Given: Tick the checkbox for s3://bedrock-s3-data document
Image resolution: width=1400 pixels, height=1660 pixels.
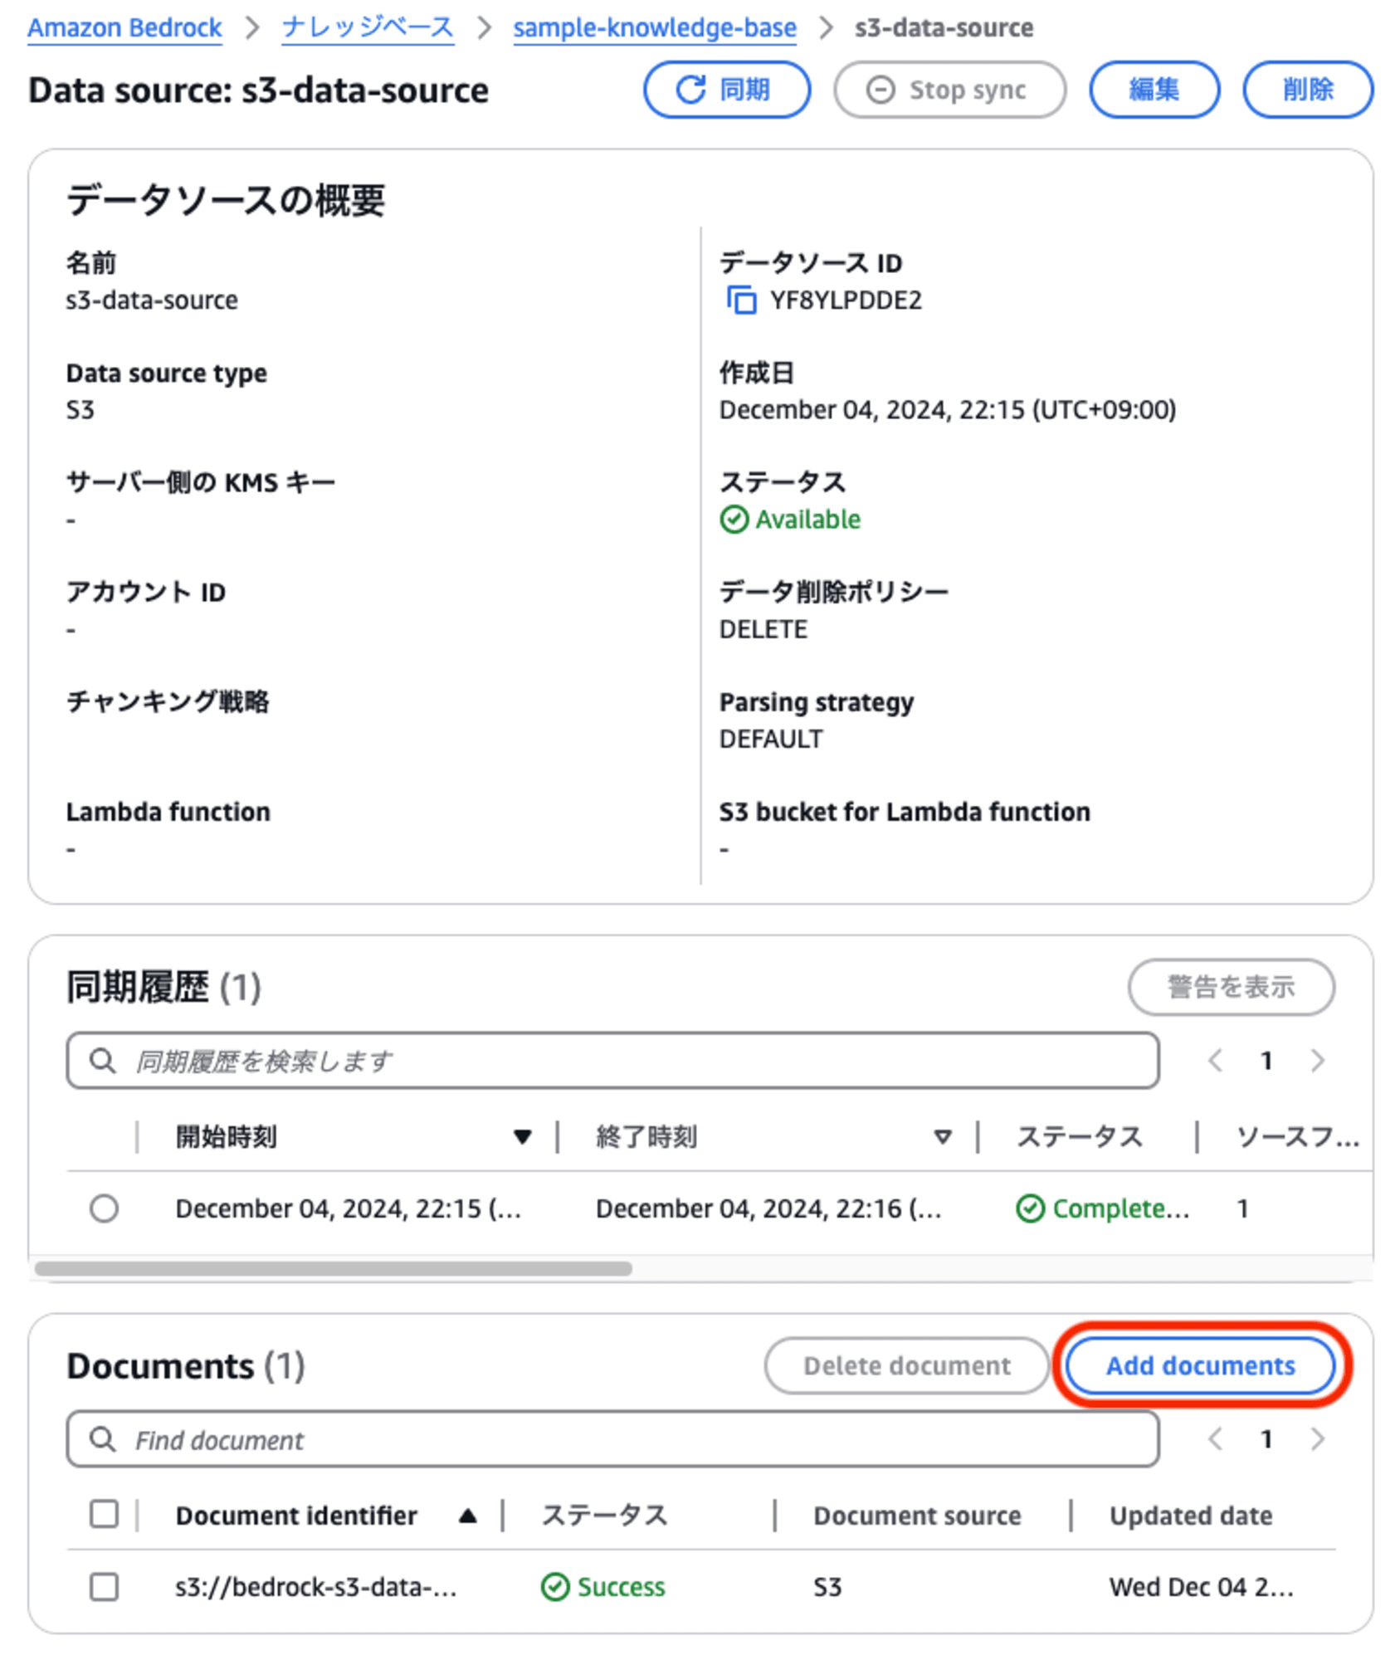Looking at the screenshot, I should (104, 1586).
